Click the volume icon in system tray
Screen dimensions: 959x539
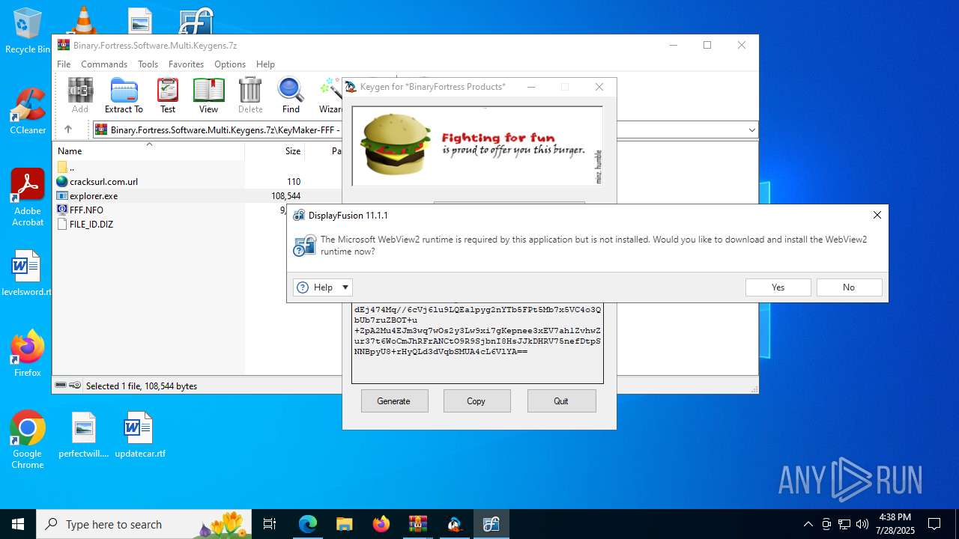click(x=862, y=524)
